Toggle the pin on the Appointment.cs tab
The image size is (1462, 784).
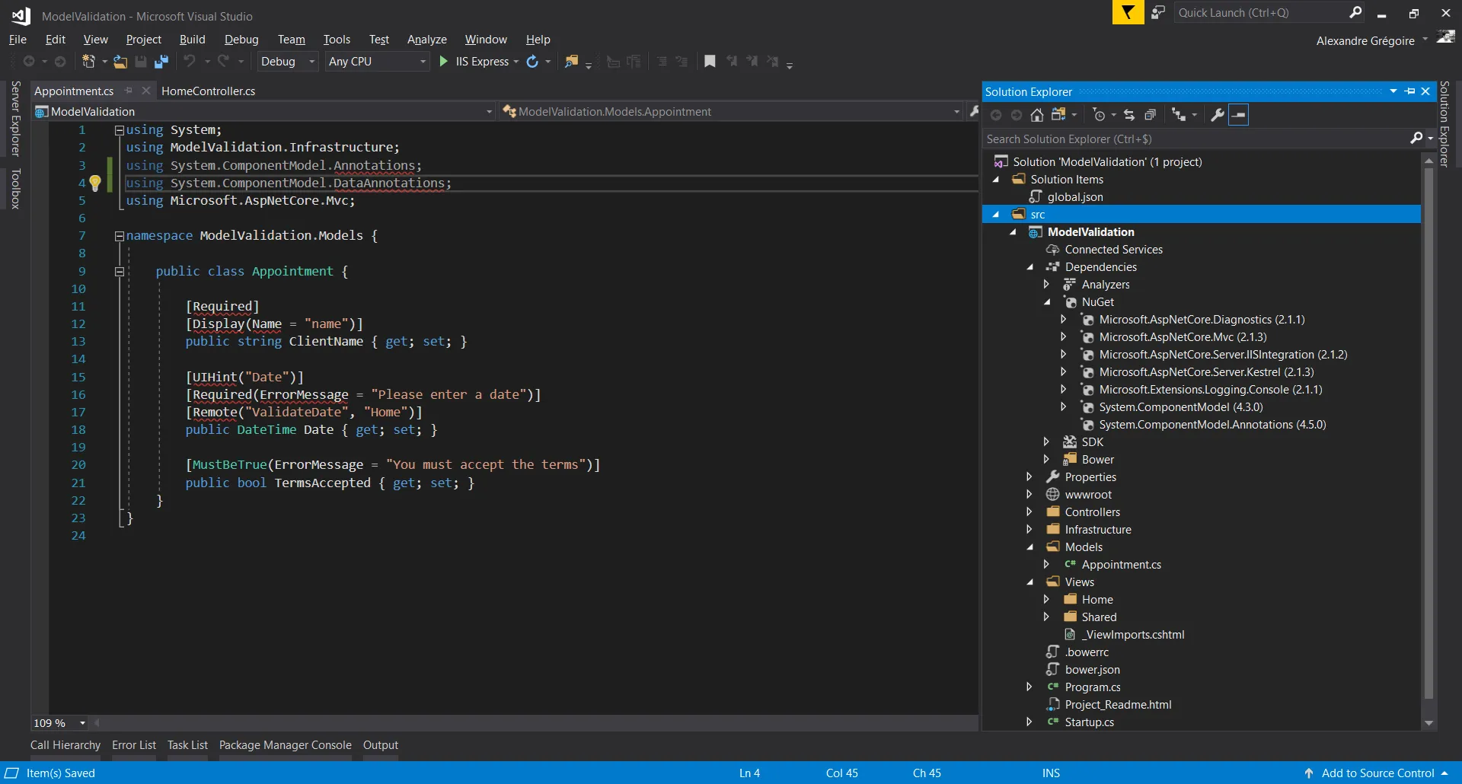click(129, 91)
